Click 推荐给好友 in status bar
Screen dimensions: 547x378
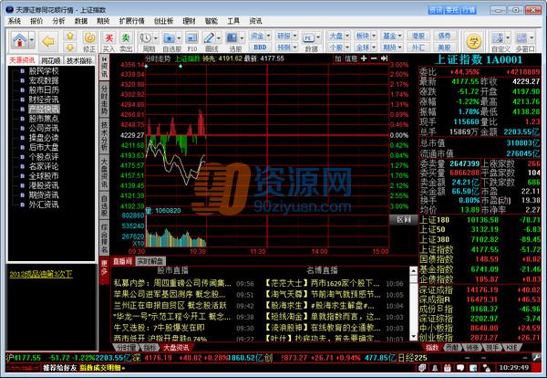(59, 368)
